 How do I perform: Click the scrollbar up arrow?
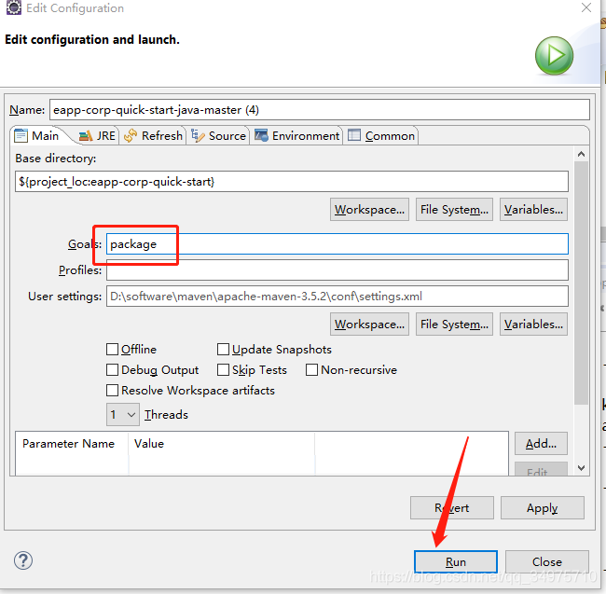pyautogui.click(x=581, y=154)
